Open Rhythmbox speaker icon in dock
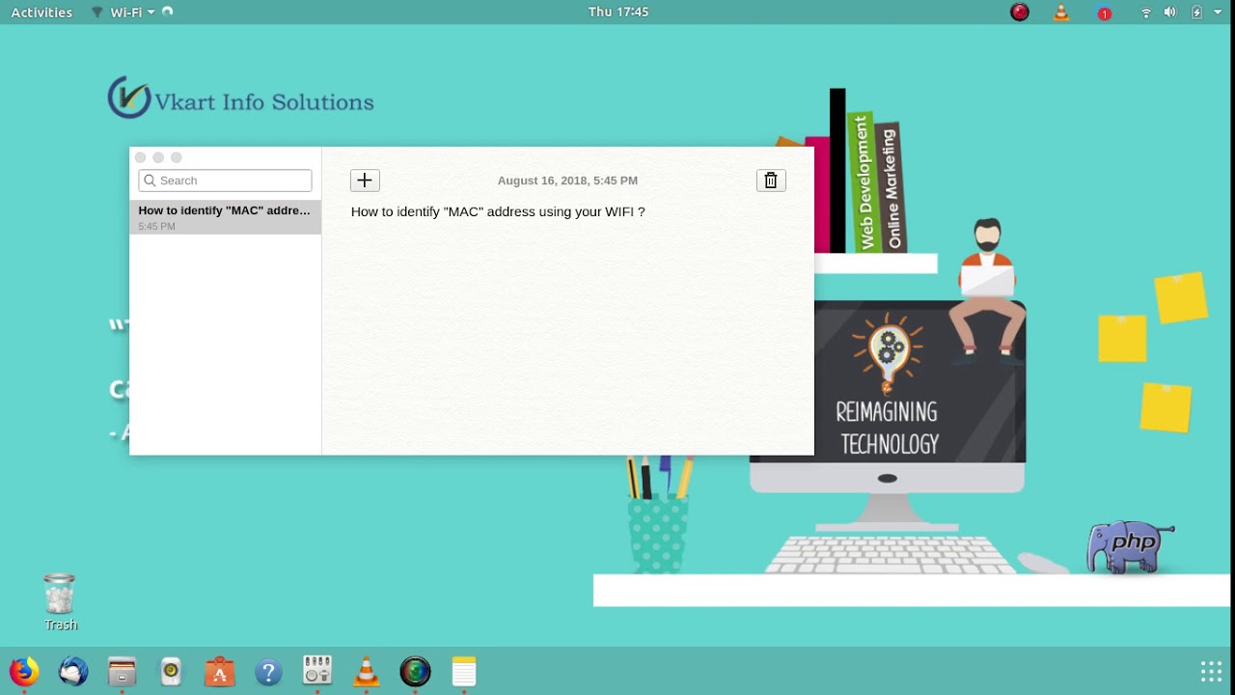1235x695 pixels. click(171, 671)
